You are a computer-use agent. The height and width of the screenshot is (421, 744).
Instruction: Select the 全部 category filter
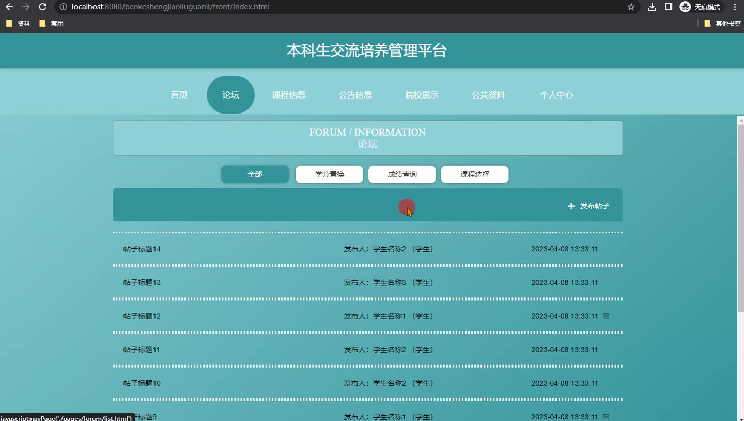pyautogui.click(x=255, y=174)
